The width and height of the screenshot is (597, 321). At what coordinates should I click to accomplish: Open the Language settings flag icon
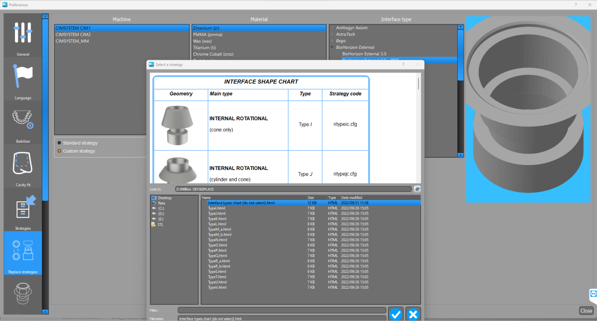pos(23,78)
